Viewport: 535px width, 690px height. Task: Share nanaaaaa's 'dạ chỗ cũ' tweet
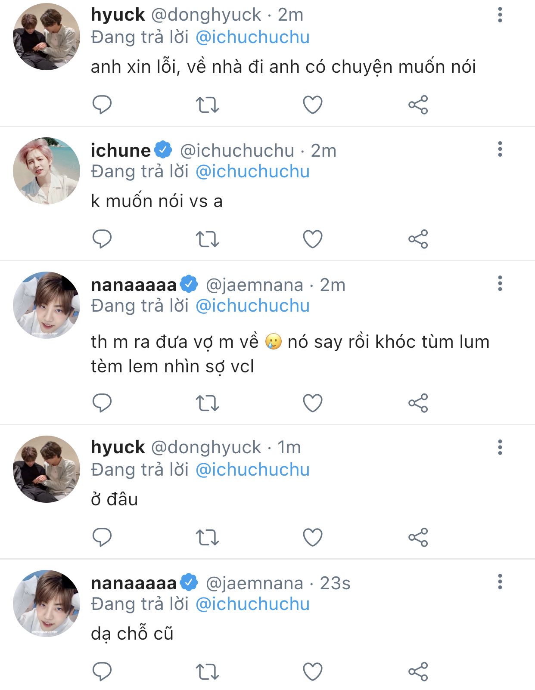tap(418, 672)
